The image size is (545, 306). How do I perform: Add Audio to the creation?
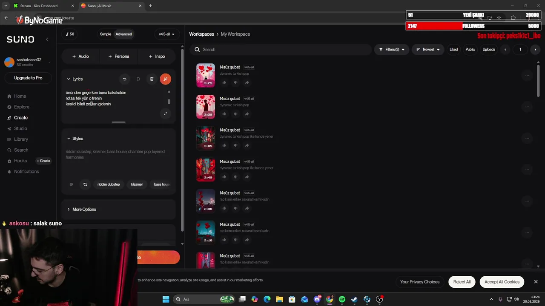pyautogui.click(x=80, y=57)
